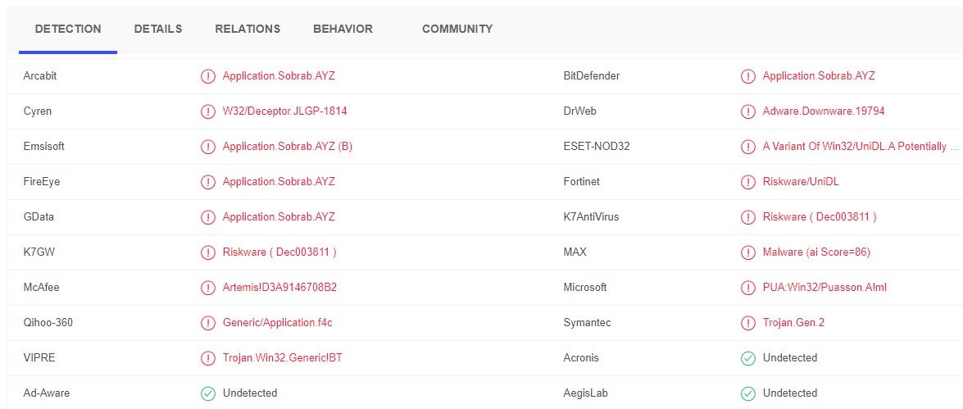Click the alert icon next to Adware.Downware.19794
This screenshot has width=963, height=409.
point(748,111)
